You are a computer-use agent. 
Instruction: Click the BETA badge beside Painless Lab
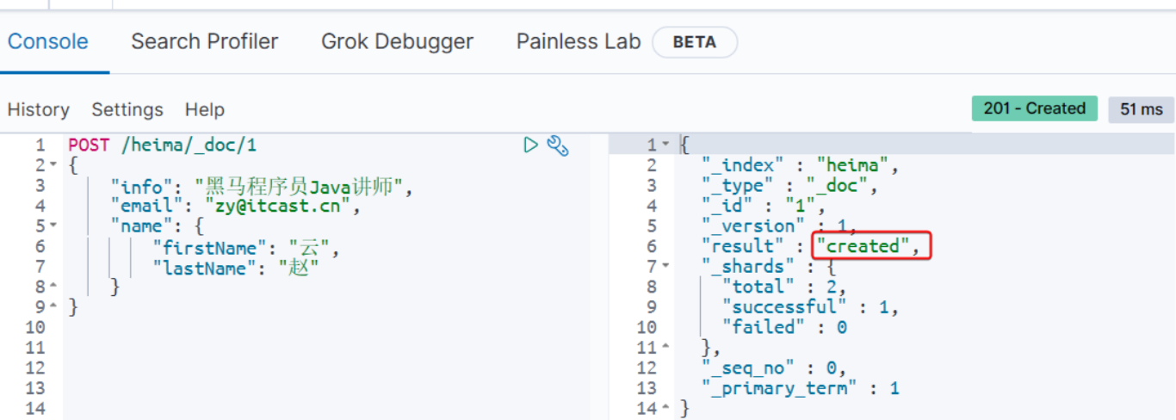pos(694,42)
